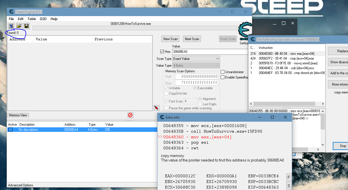Enable the Unrandomizer checkbox

(223, 72)
